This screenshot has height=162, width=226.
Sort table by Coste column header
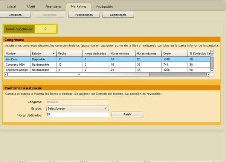tap(174, 54)
